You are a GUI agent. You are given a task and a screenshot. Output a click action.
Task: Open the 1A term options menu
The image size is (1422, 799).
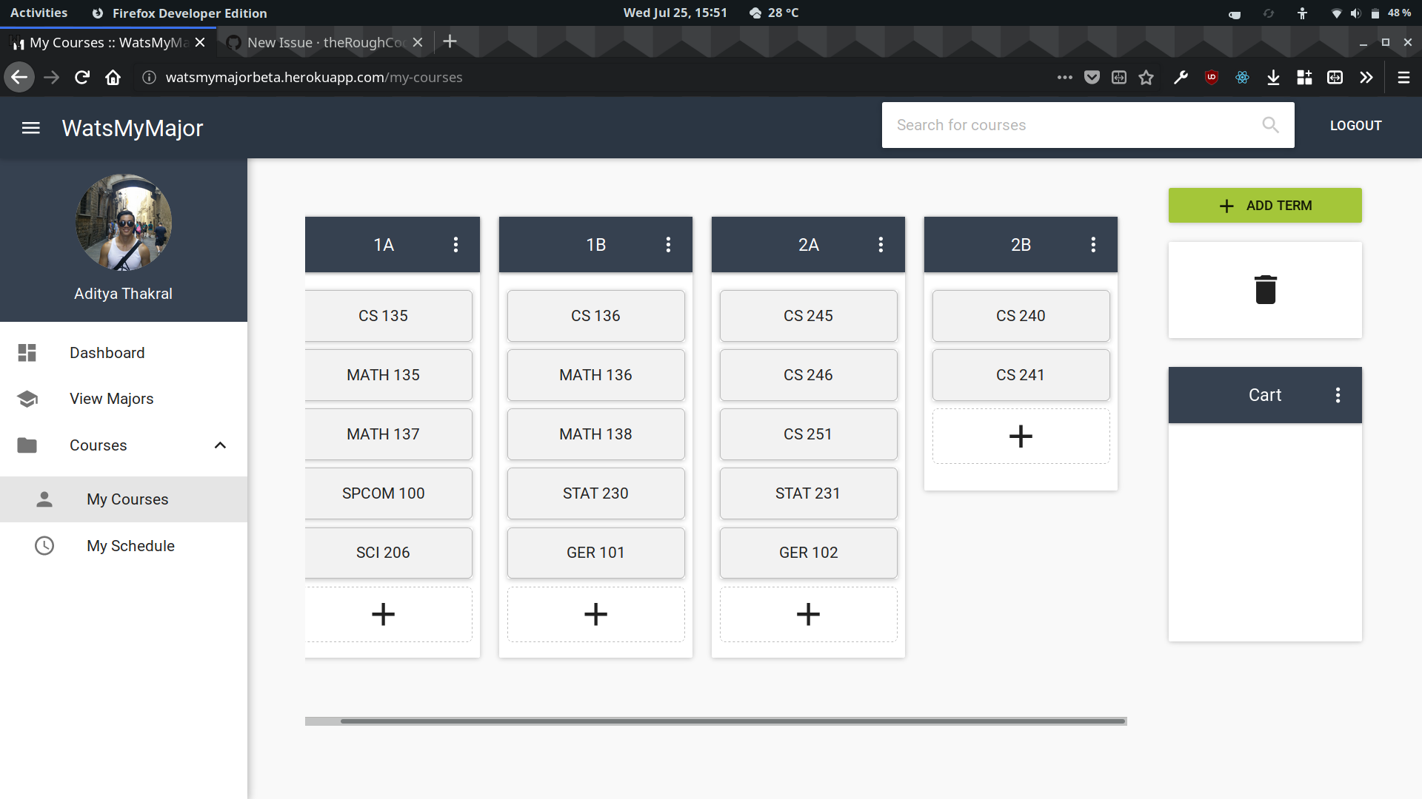455,245
